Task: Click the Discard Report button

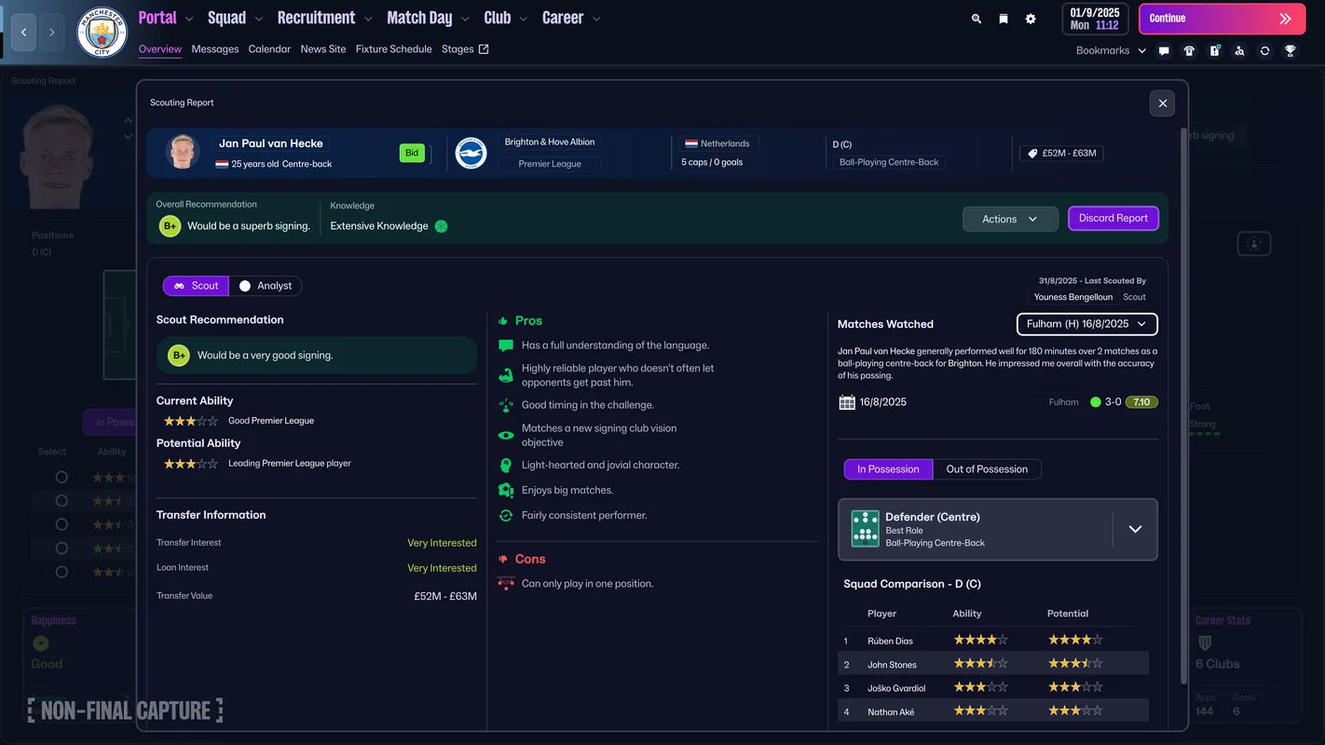Action: (x=1113, y=218)
